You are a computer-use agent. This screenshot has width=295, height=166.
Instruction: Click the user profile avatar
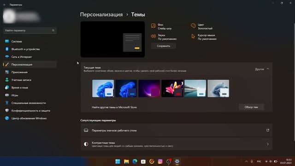tap(9, 17)
